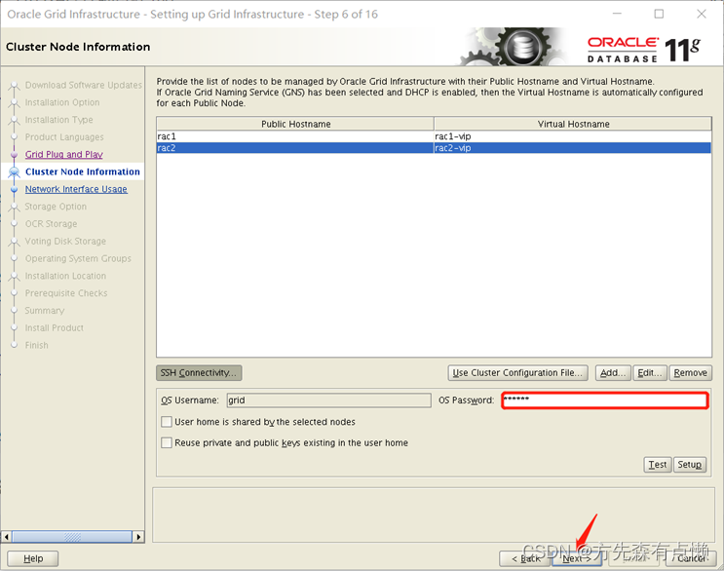Click Installation Type step
724x571 pixels.
59,120
